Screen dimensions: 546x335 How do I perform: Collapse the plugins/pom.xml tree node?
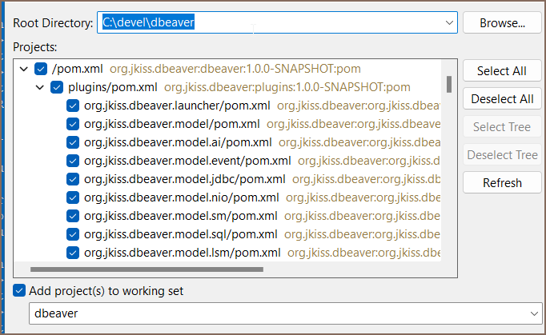click(x=40, y=87)
